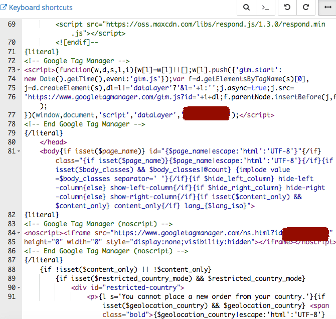Redo the last edit

point(306,8)
